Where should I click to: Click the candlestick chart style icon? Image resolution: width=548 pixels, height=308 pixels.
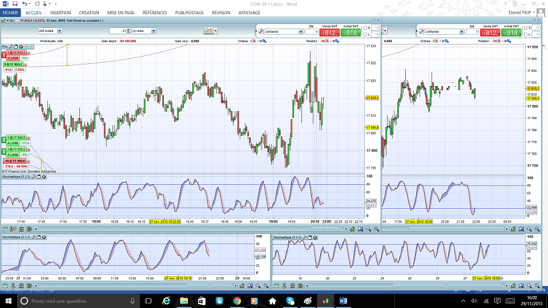(x=209, y=31)
